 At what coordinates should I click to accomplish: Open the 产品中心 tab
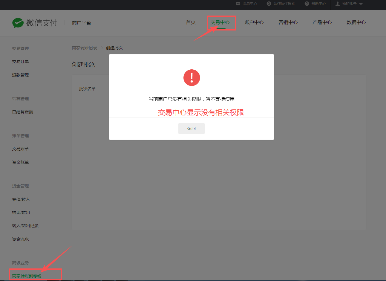(x=322, y=22)
